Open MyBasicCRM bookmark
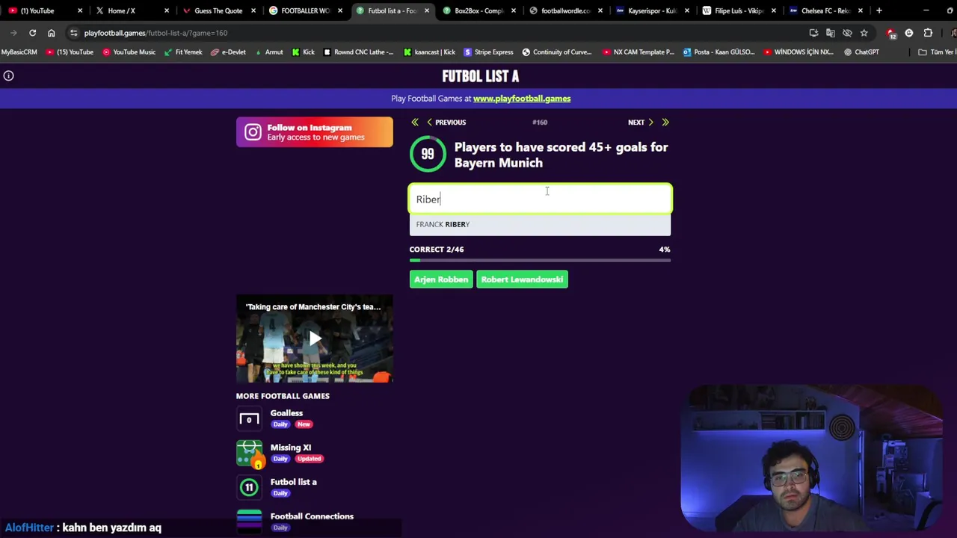This screenshot has height=538, width=957. click(x=19, y=52)
